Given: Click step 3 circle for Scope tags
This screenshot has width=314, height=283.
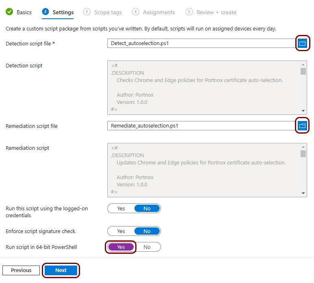Looking at the screenshot, I should 87,12.
